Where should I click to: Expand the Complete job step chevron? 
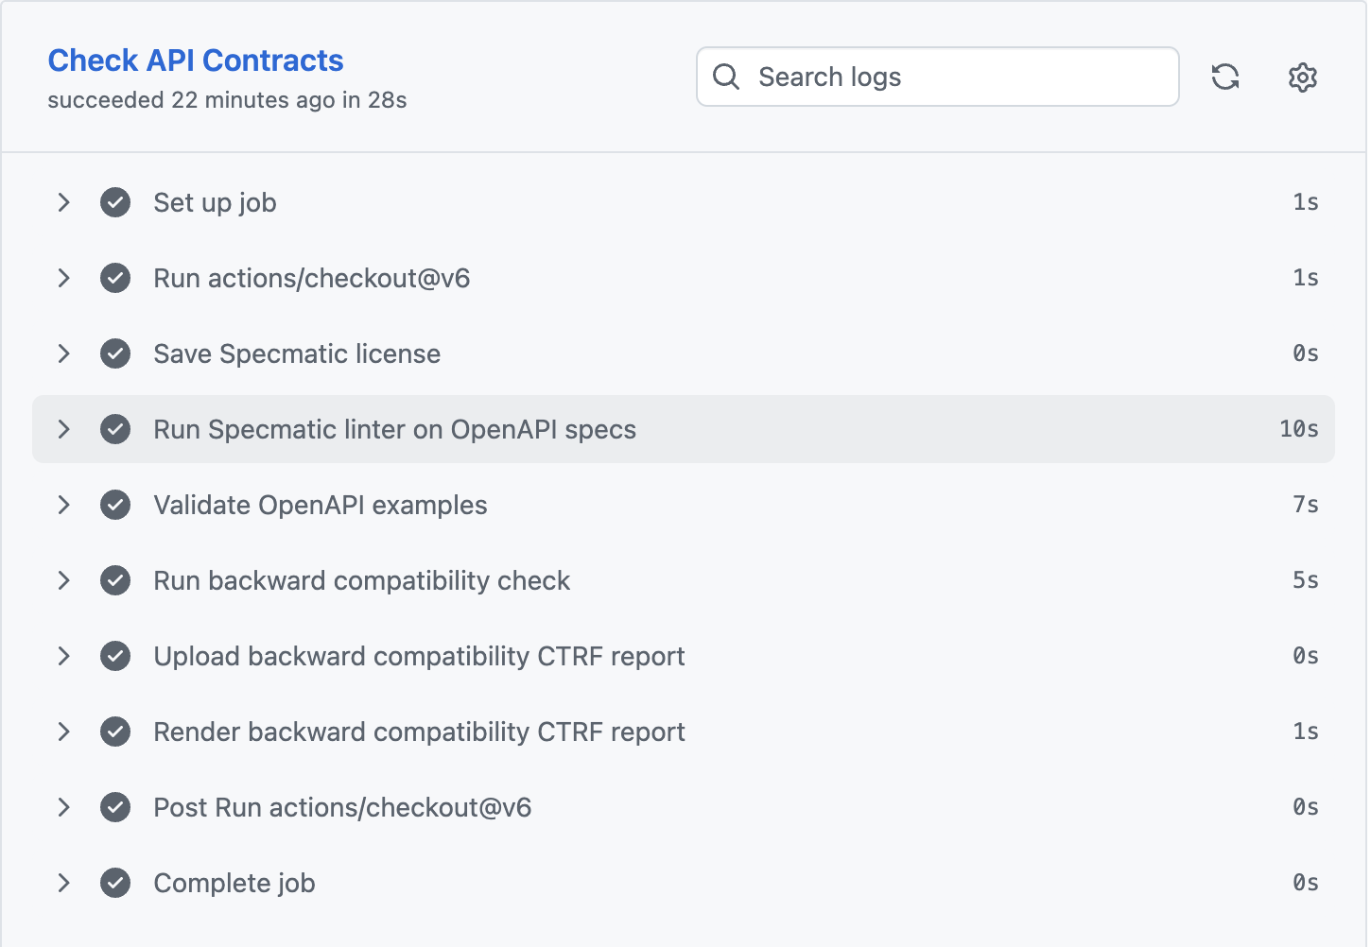(x=63, y=883)
